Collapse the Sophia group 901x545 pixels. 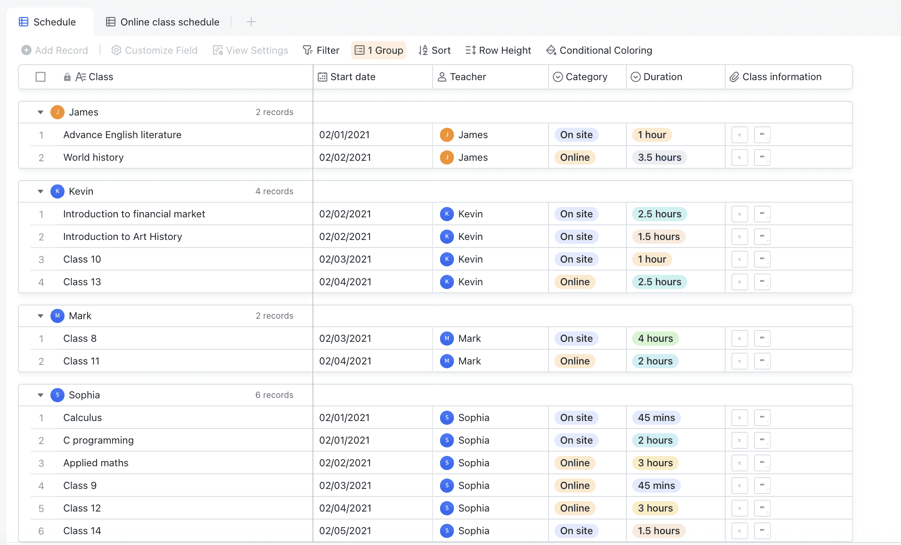41,395
